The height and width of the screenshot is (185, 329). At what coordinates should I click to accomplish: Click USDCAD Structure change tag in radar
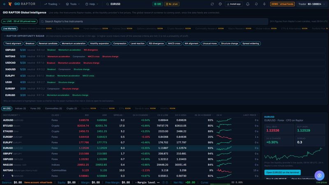click(x=91, y=63)
